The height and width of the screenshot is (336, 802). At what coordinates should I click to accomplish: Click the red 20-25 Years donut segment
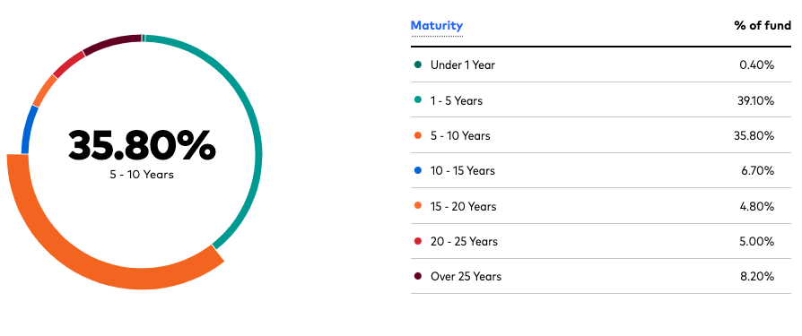(x=68, y=64)
